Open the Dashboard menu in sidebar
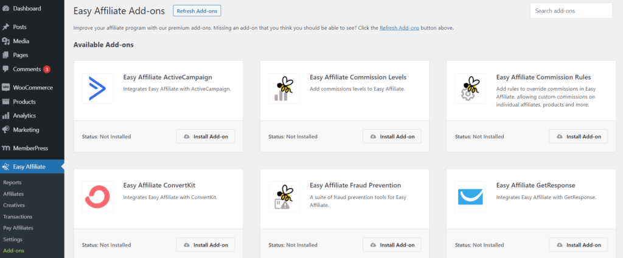Viewport: 623px width, 258px height. coord(27,9)
